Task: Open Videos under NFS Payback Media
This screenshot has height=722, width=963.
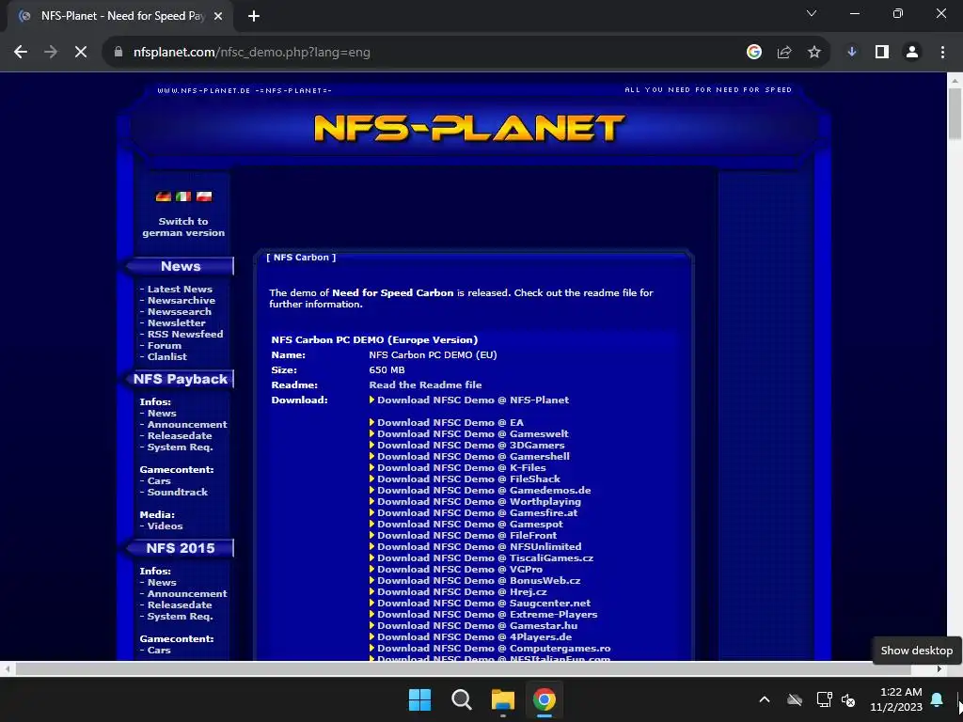Action: click(x=165, y=526)
